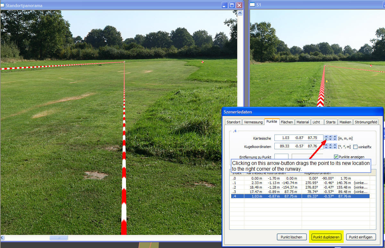Open the Strömungsfeld tab
Screen dimensions: 385x248
pos(366,122)
